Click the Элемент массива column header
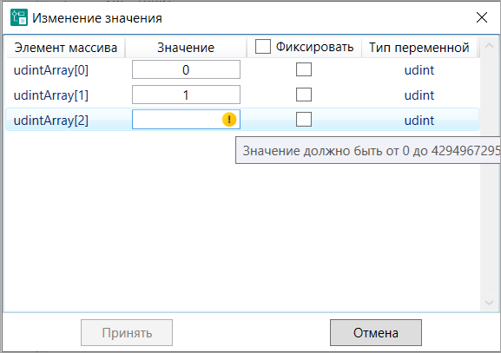501x353 pixels. (x=65, y=48)
